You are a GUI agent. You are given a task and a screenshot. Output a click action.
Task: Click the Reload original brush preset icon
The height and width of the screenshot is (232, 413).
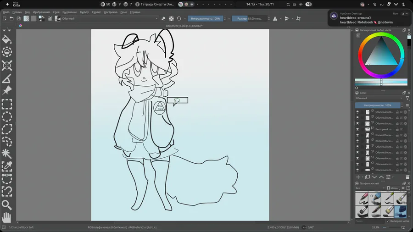(179, 18)
